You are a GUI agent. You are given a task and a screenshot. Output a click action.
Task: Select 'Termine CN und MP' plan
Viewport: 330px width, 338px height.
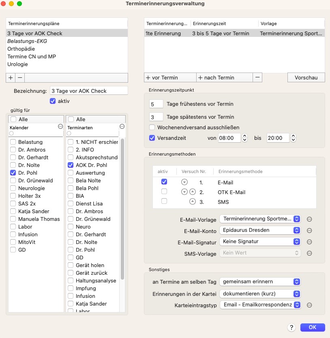[67, 56]
